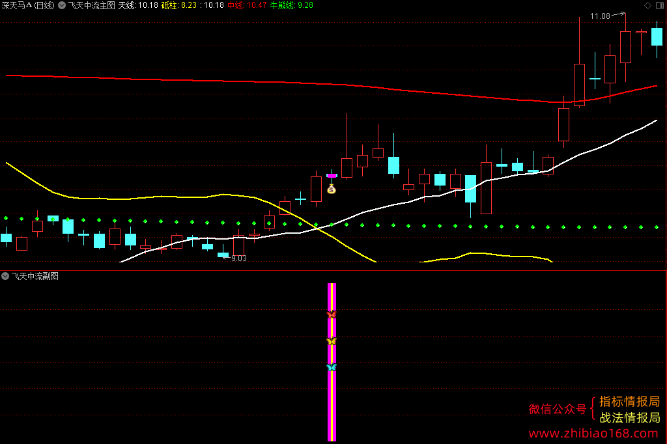Click the small magenta candle above the money bag

332,176
